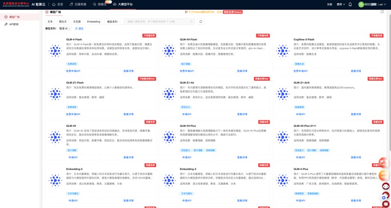Click the 领取免费Tokens button
The height and width of the screenshot is (208, 391).
233,12
